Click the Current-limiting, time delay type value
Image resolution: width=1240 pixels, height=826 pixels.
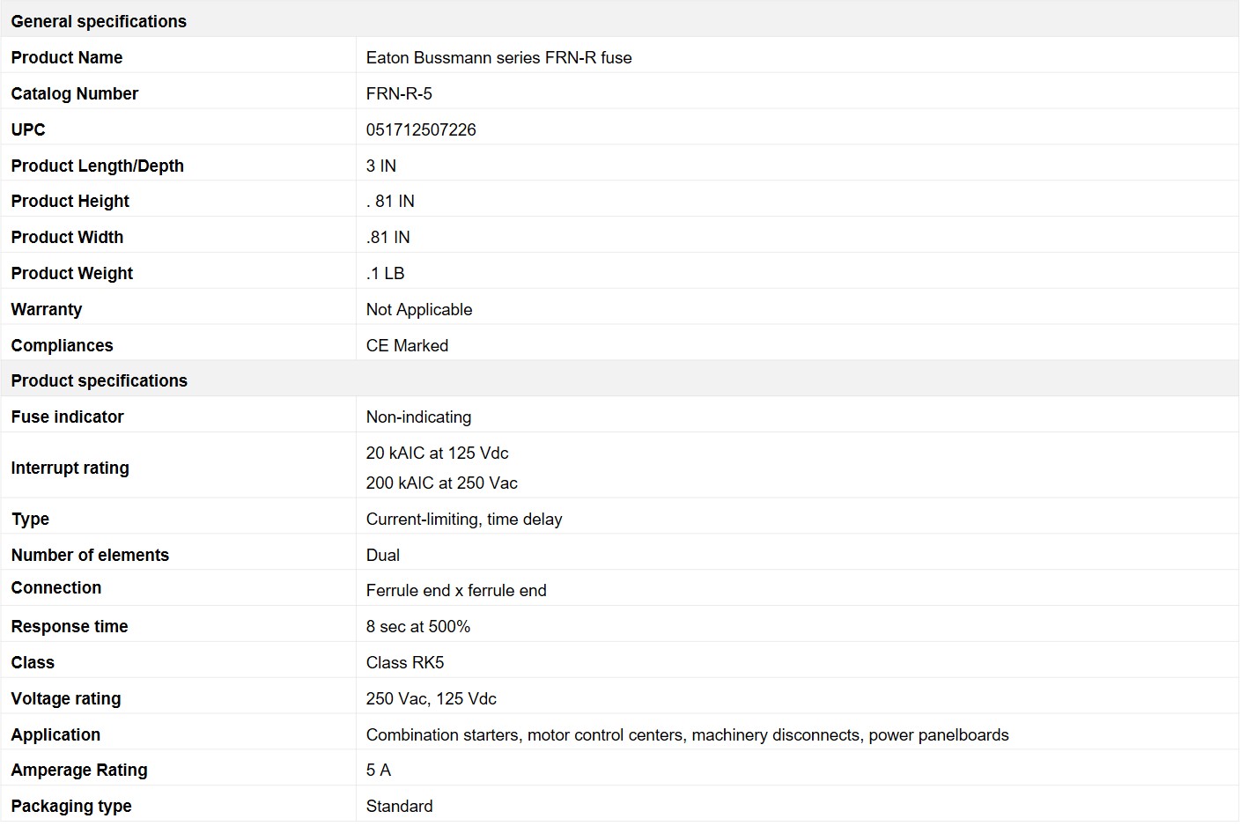(464, 519)
